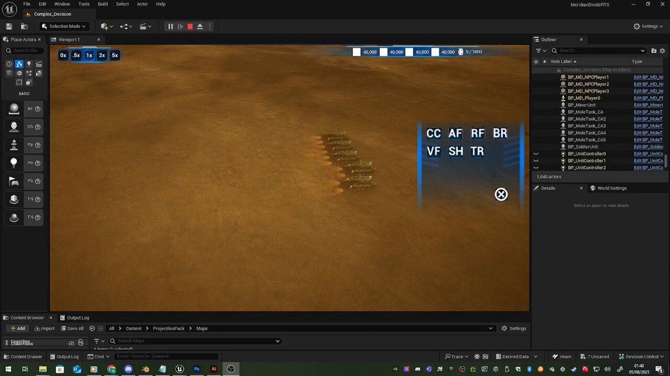Click the Save current level icon
Screen dimensions: 670x376
click(x=9, y=26)
